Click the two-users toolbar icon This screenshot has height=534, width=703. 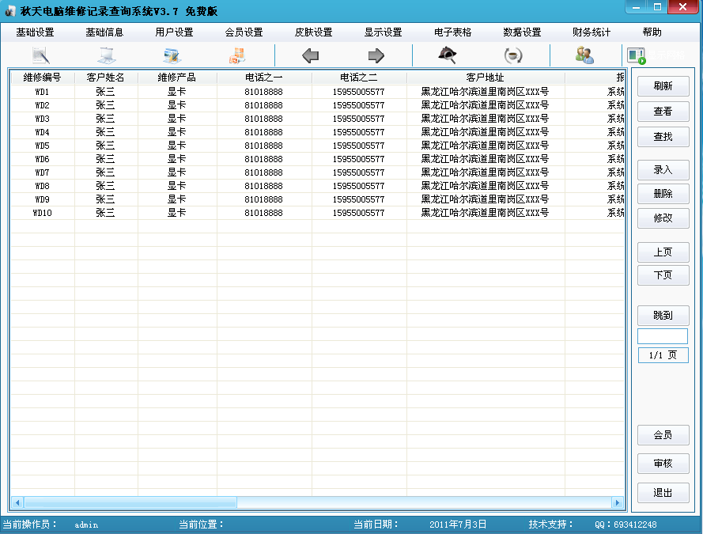584,55
